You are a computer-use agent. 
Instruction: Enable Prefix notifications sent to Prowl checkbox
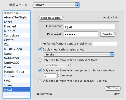pyautogui.click(x=40, y=44)
